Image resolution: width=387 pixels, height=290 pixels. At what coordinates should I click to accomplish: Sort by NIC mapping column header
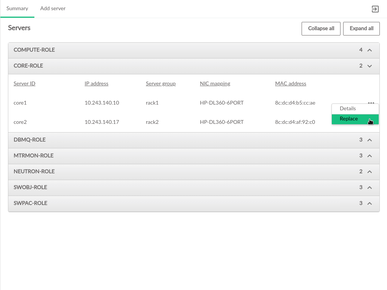pos(215,84)
